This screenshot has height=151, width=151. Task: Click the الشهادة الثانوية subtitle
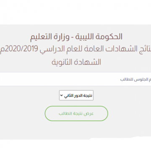[76, 62]
